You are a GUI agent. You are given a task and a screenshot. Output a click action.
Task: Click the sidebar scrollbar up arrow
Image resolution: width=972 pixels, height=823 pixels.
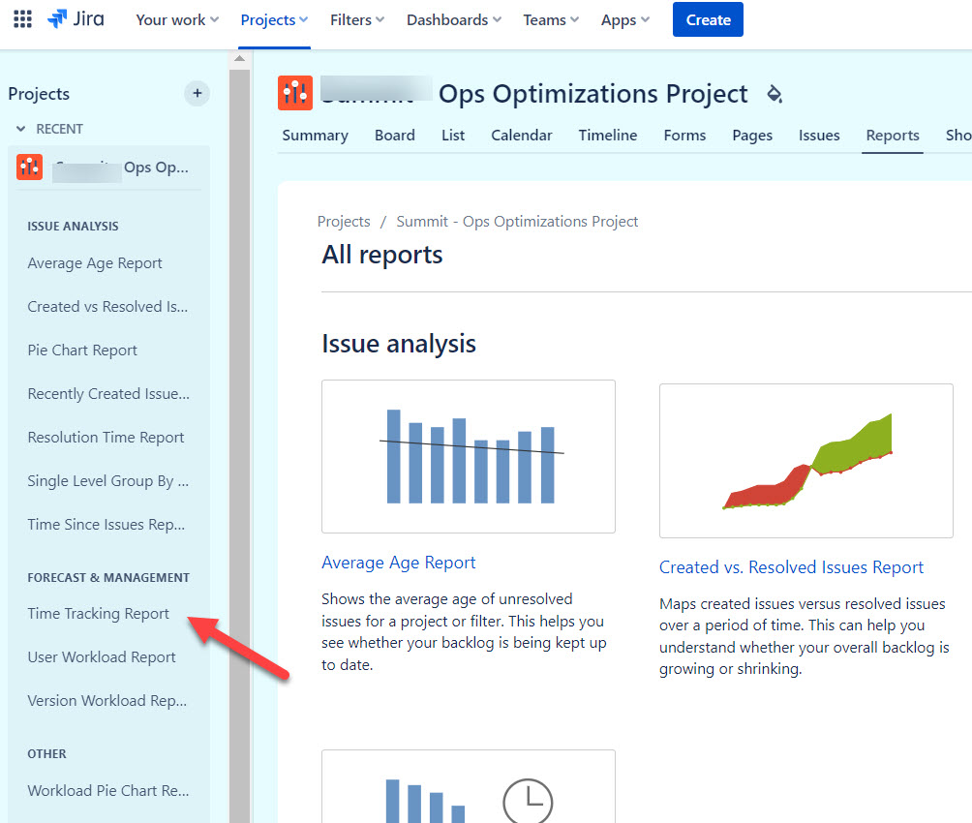tap(239, 59)
